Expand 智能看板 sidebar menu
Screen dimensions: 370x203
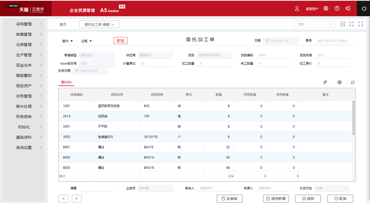[x=24, y=76]
